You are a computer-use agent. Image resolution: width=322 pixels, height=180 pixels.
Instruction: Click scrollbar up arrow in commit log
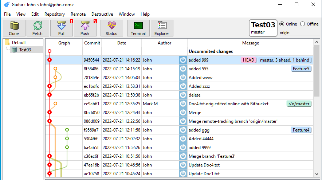(x=317, y=42)
